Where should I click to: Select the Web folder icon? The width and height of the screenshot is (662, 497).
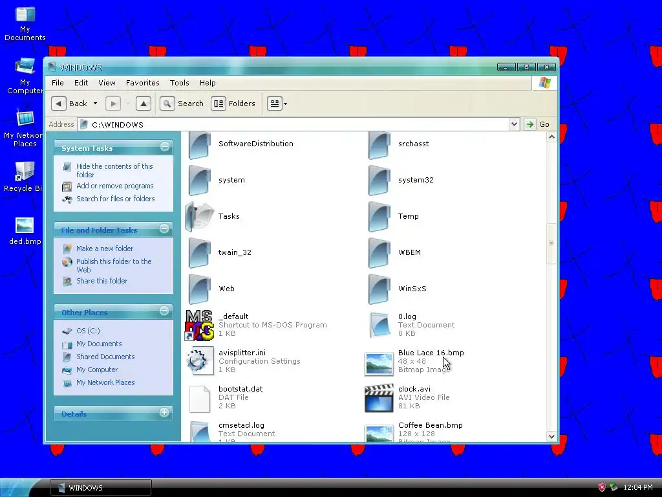tap(199, 289)
